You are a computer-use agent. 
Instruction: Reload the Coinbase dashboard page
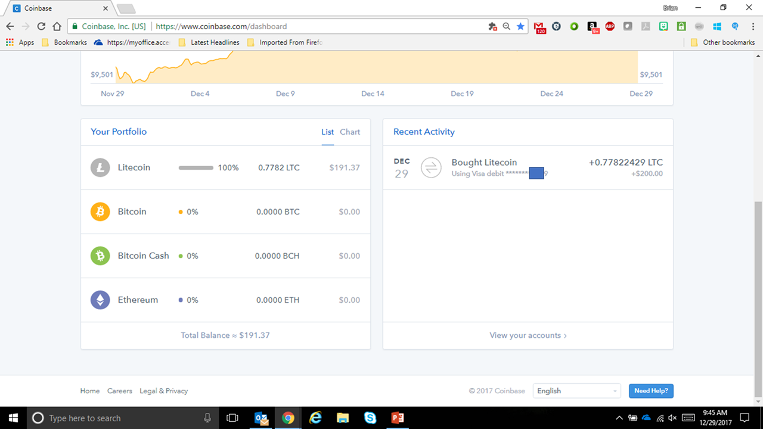point(41,26)
